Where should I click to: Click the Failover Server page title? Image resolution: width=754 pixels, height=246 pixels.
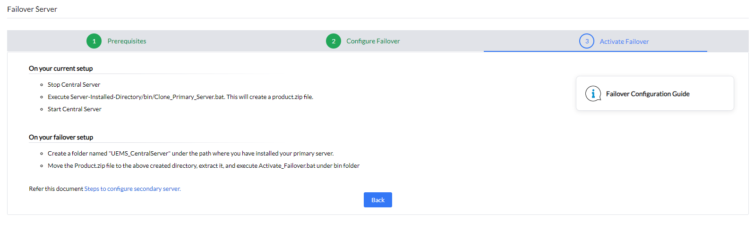click(32, 9)
